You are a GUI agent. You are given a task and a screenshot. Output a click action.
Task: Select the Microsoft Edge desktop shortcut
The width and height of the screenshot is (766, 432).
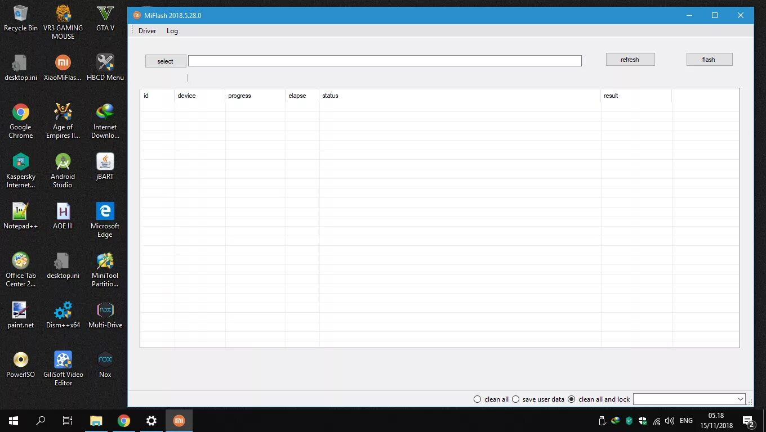(x=105, y=220)
